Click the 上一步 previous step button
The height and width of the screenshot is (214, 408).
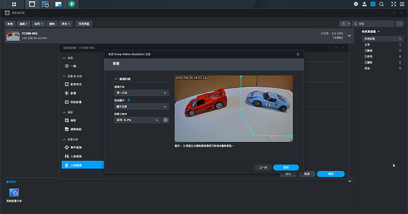pos(263,168)
